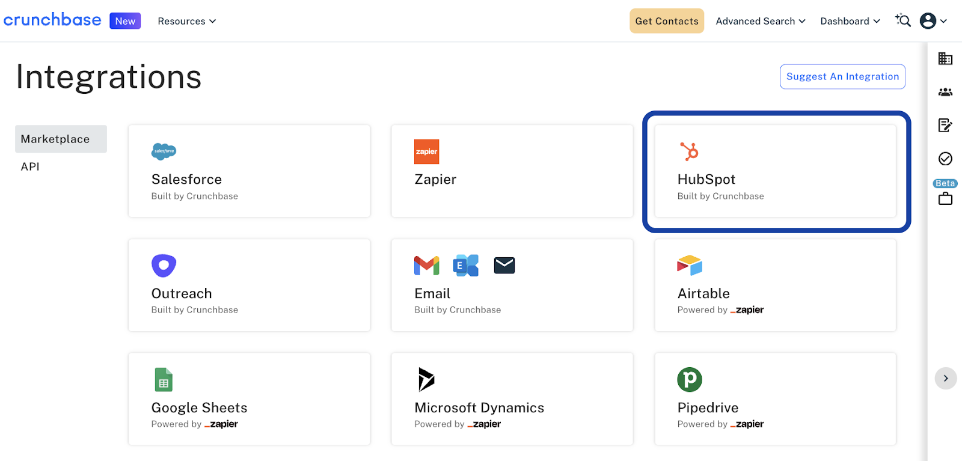Click Powered by Zapier under Microsoft Dynamics
Image resolution: width=962 pixels, height=461 pixels.
[x=458, y=424]
